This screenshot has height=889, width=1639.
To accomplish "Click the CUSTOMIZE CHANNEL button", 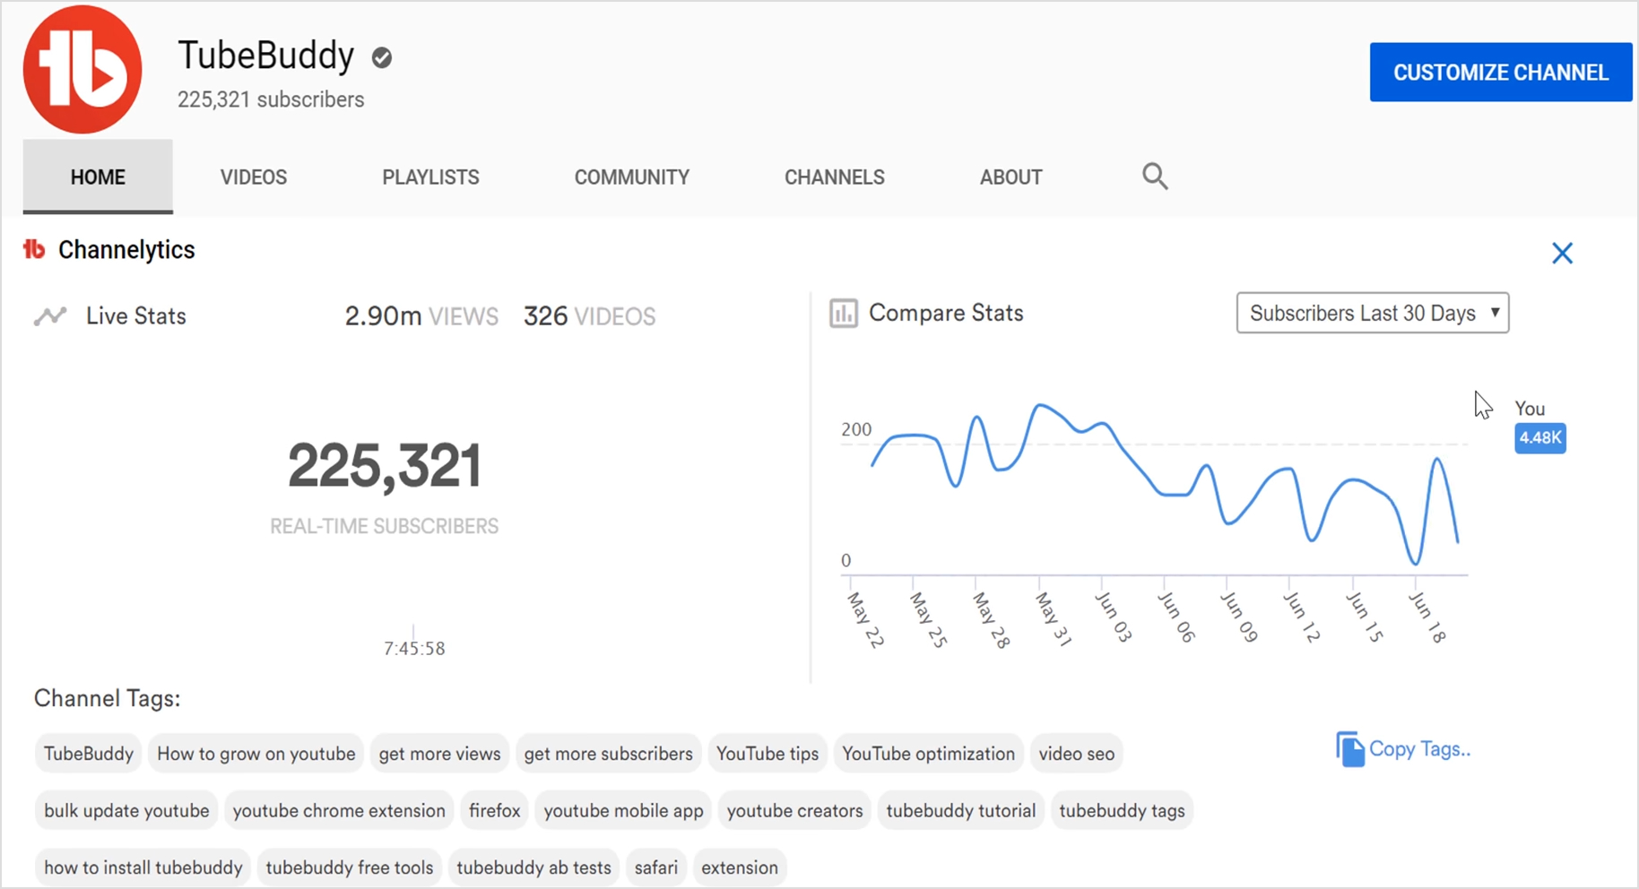I will point(1501,73).
